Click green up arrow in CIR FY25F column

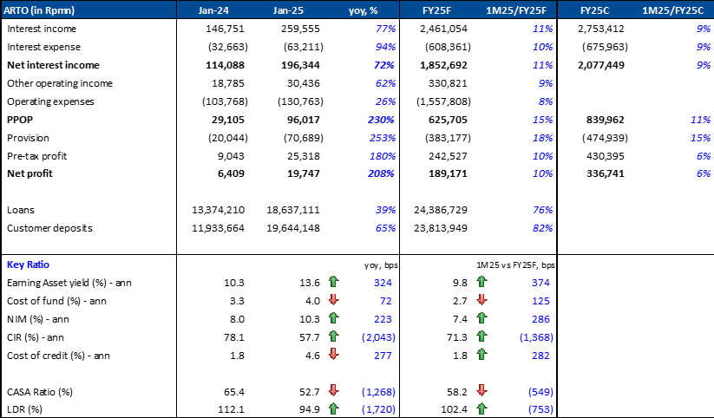point(481,336)
